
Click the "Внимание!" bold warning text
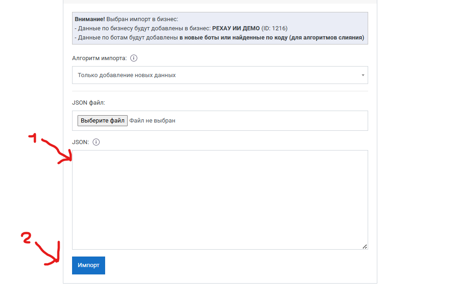[90, 19]
